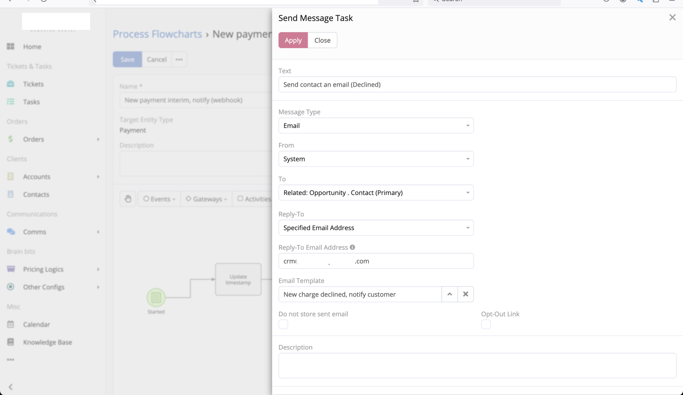Click the Email Template up-chevron picker icon
This screenshot has width=683, height=395.
tap(450, 294)
